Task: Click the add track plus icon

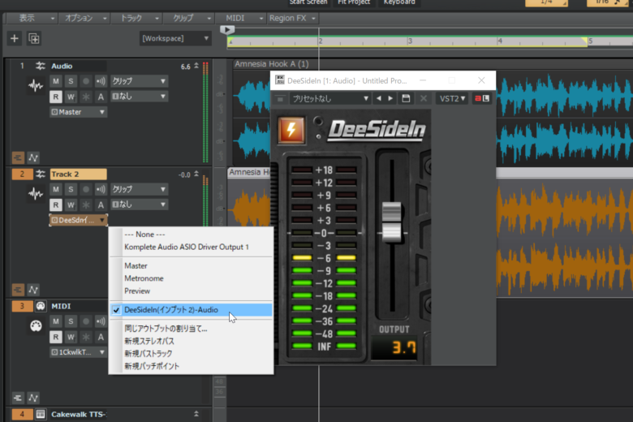Action: pos(15,39)
